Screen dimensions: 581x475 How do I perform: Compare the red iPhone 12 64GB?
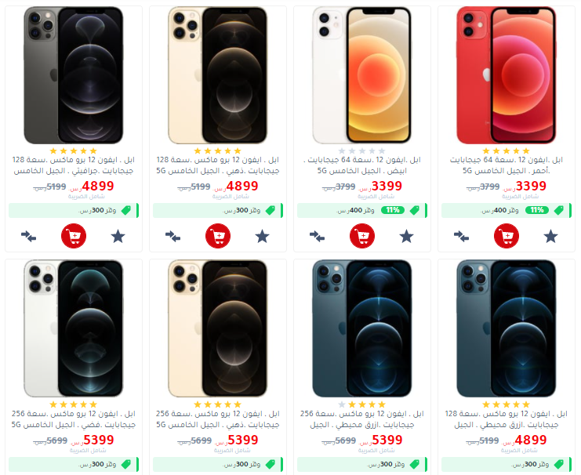461,237
